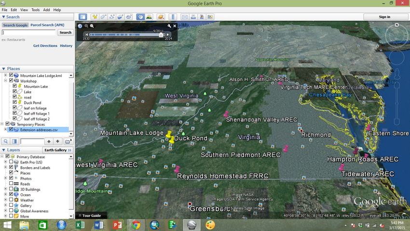Collapse the Places panel triangle
The image size is (410, 231).
(3, 69)
